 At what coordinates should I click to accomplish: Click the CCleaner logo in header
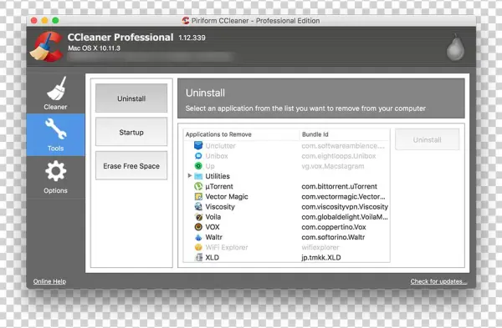47,46
